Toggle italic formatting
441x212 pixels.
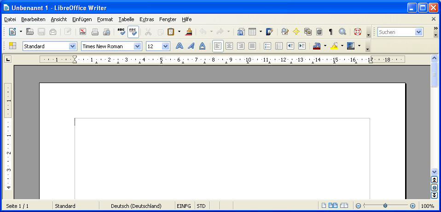click(x=191, y=46)
